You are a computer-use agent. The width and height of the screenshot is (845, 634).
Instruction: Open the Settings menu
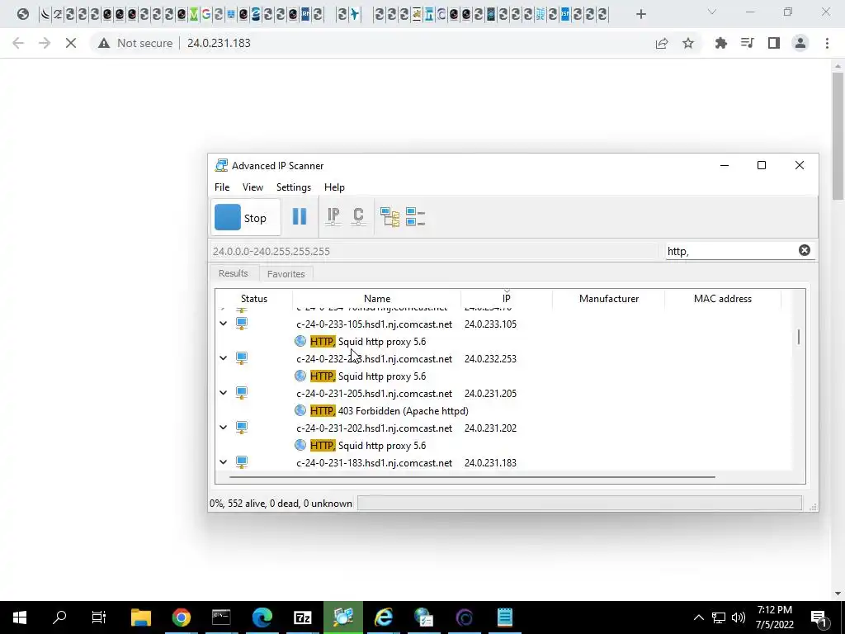coord(294,187)
